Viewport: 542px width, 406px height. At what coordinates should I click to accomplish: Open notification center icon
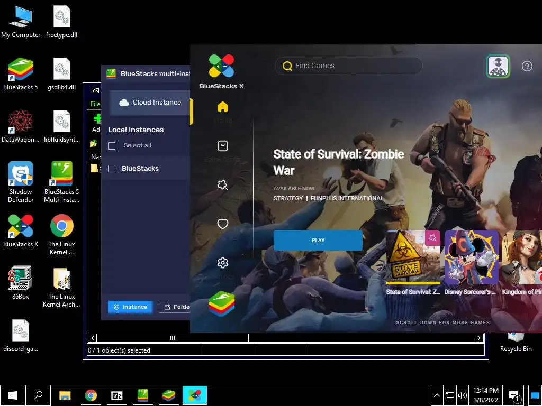click(514, 396)
